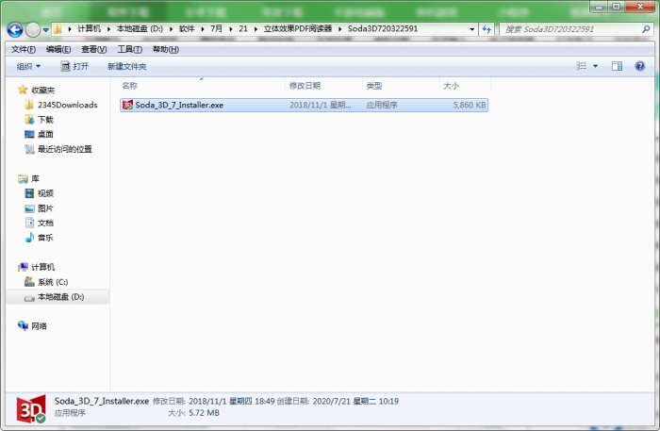The height and width of the screenshot is (431, 660).
Task: Open the 查看(V) menu
Action: pyautogui.click(x=94, y=49)
